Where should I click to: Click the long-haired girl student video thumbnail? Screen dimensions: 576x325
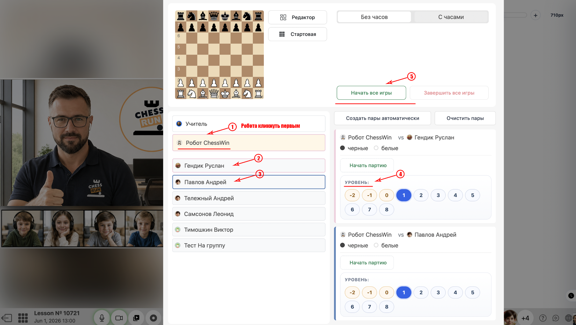pos(63,228)
